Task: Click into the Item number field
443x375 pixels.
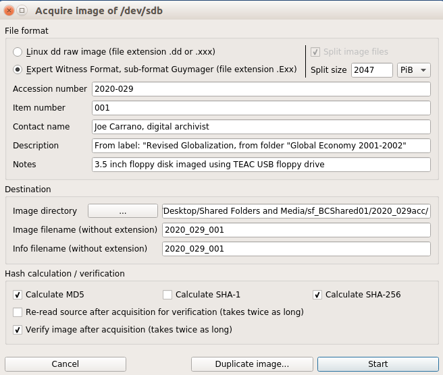Action: click(261, 108)
